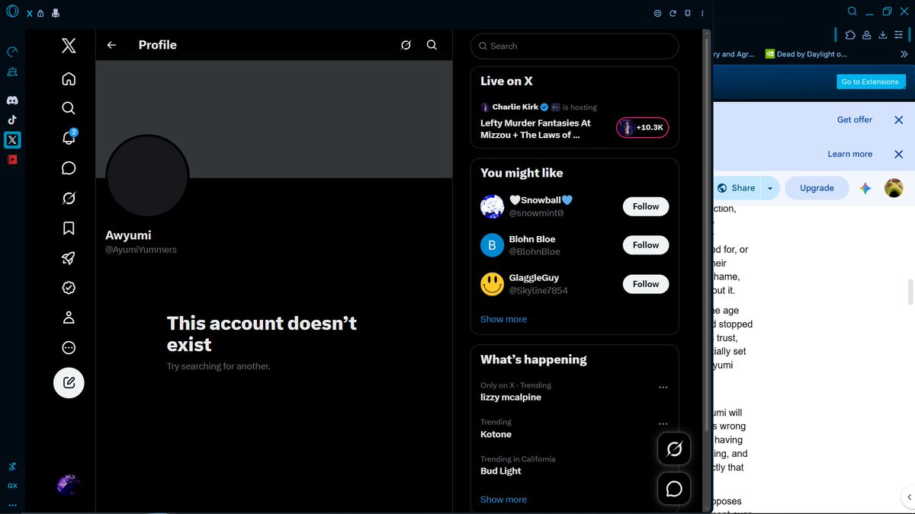Click the Get offer link
The width and height of the screenshot is (915, 514).
click(x=854, y=120)
